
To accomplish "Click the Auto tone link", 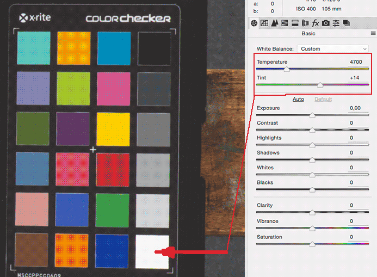I will pyautogui.click(x=298, y=99).
